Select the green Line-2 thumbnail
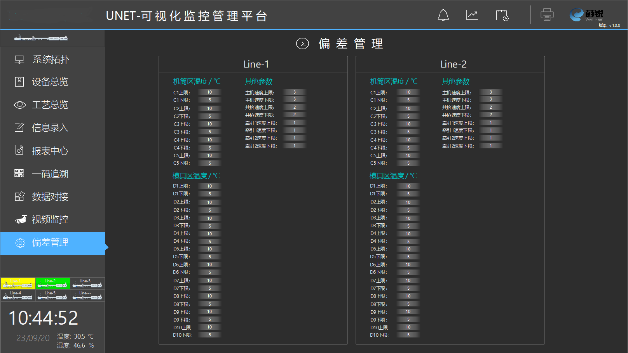Screen dimensions: 628x353 pos(52,283)
